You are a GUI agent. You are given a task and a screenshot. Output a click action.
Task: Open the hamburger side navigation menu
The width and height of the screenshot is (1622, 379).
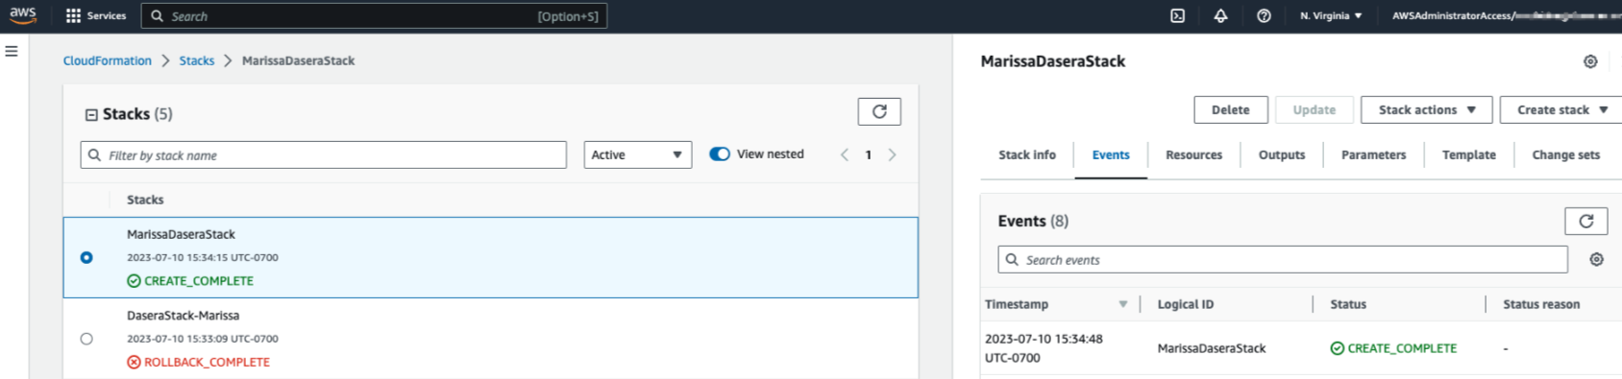(x=12, y=51)
